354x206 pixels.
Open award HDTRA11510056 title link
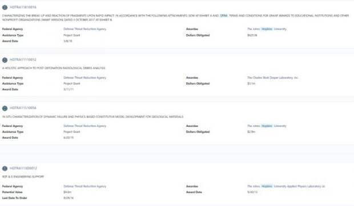point(23,108)
